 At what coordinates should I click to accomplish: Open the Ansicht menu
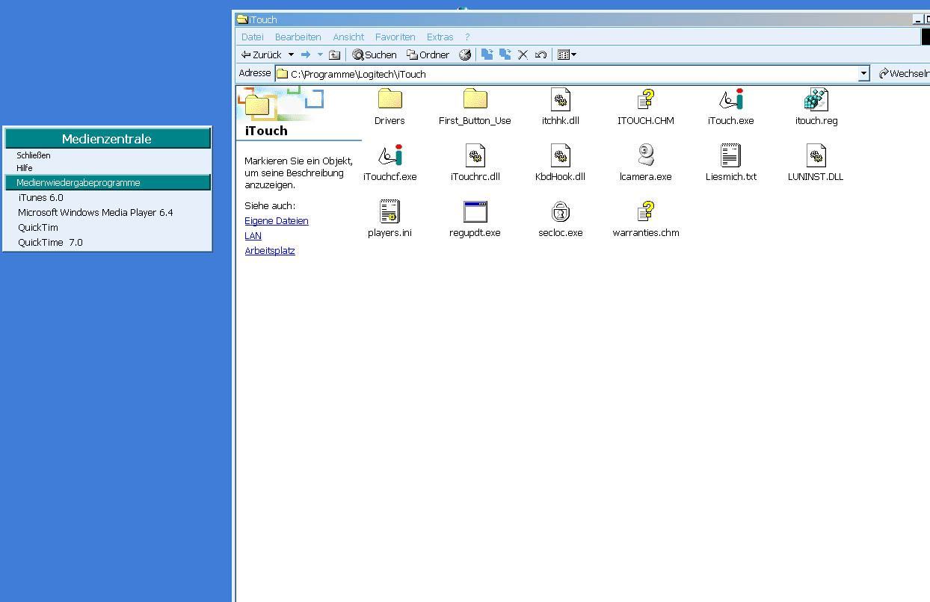coord(348,37)
